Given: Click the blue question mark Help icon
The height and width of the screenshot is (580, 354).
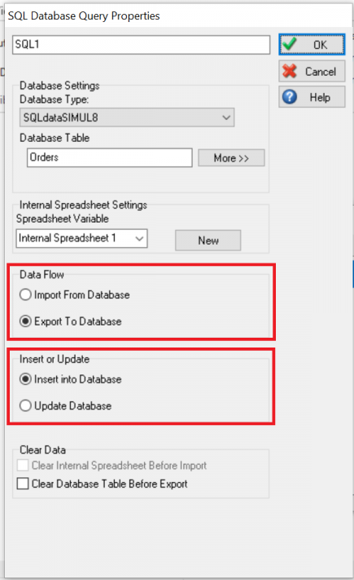Looking at the screenshot, I should [290, 97].
